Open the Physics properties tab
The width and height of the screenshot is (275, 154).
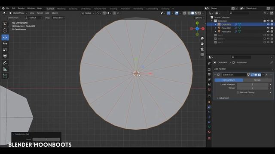click(x=209, y=117)
